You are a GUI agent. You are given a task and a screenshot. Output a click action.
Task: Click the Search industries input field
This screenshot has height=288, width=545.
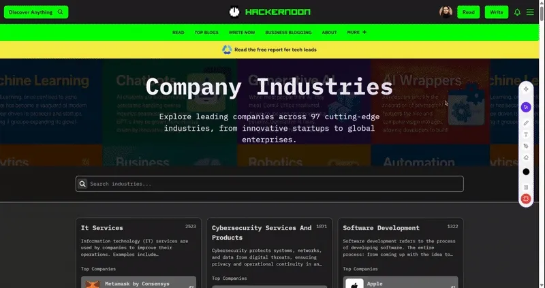tap(272, 184)
